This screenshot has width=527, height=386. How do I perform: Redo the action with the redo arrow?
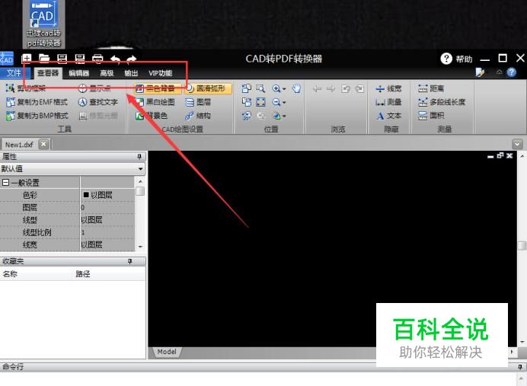click(132, 59)
